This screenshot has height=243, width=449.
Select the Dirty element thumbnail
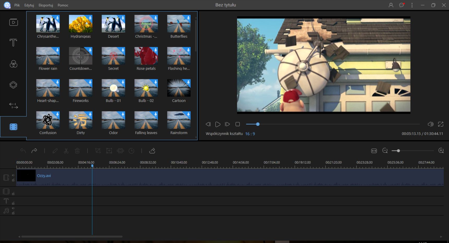(x=81, y=120)
